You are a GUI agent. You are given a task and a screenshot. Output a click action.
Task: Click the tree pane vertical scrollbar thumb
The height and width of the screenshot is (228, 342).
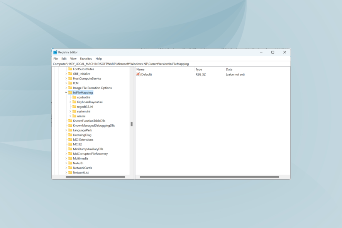(x=132, y=124)
